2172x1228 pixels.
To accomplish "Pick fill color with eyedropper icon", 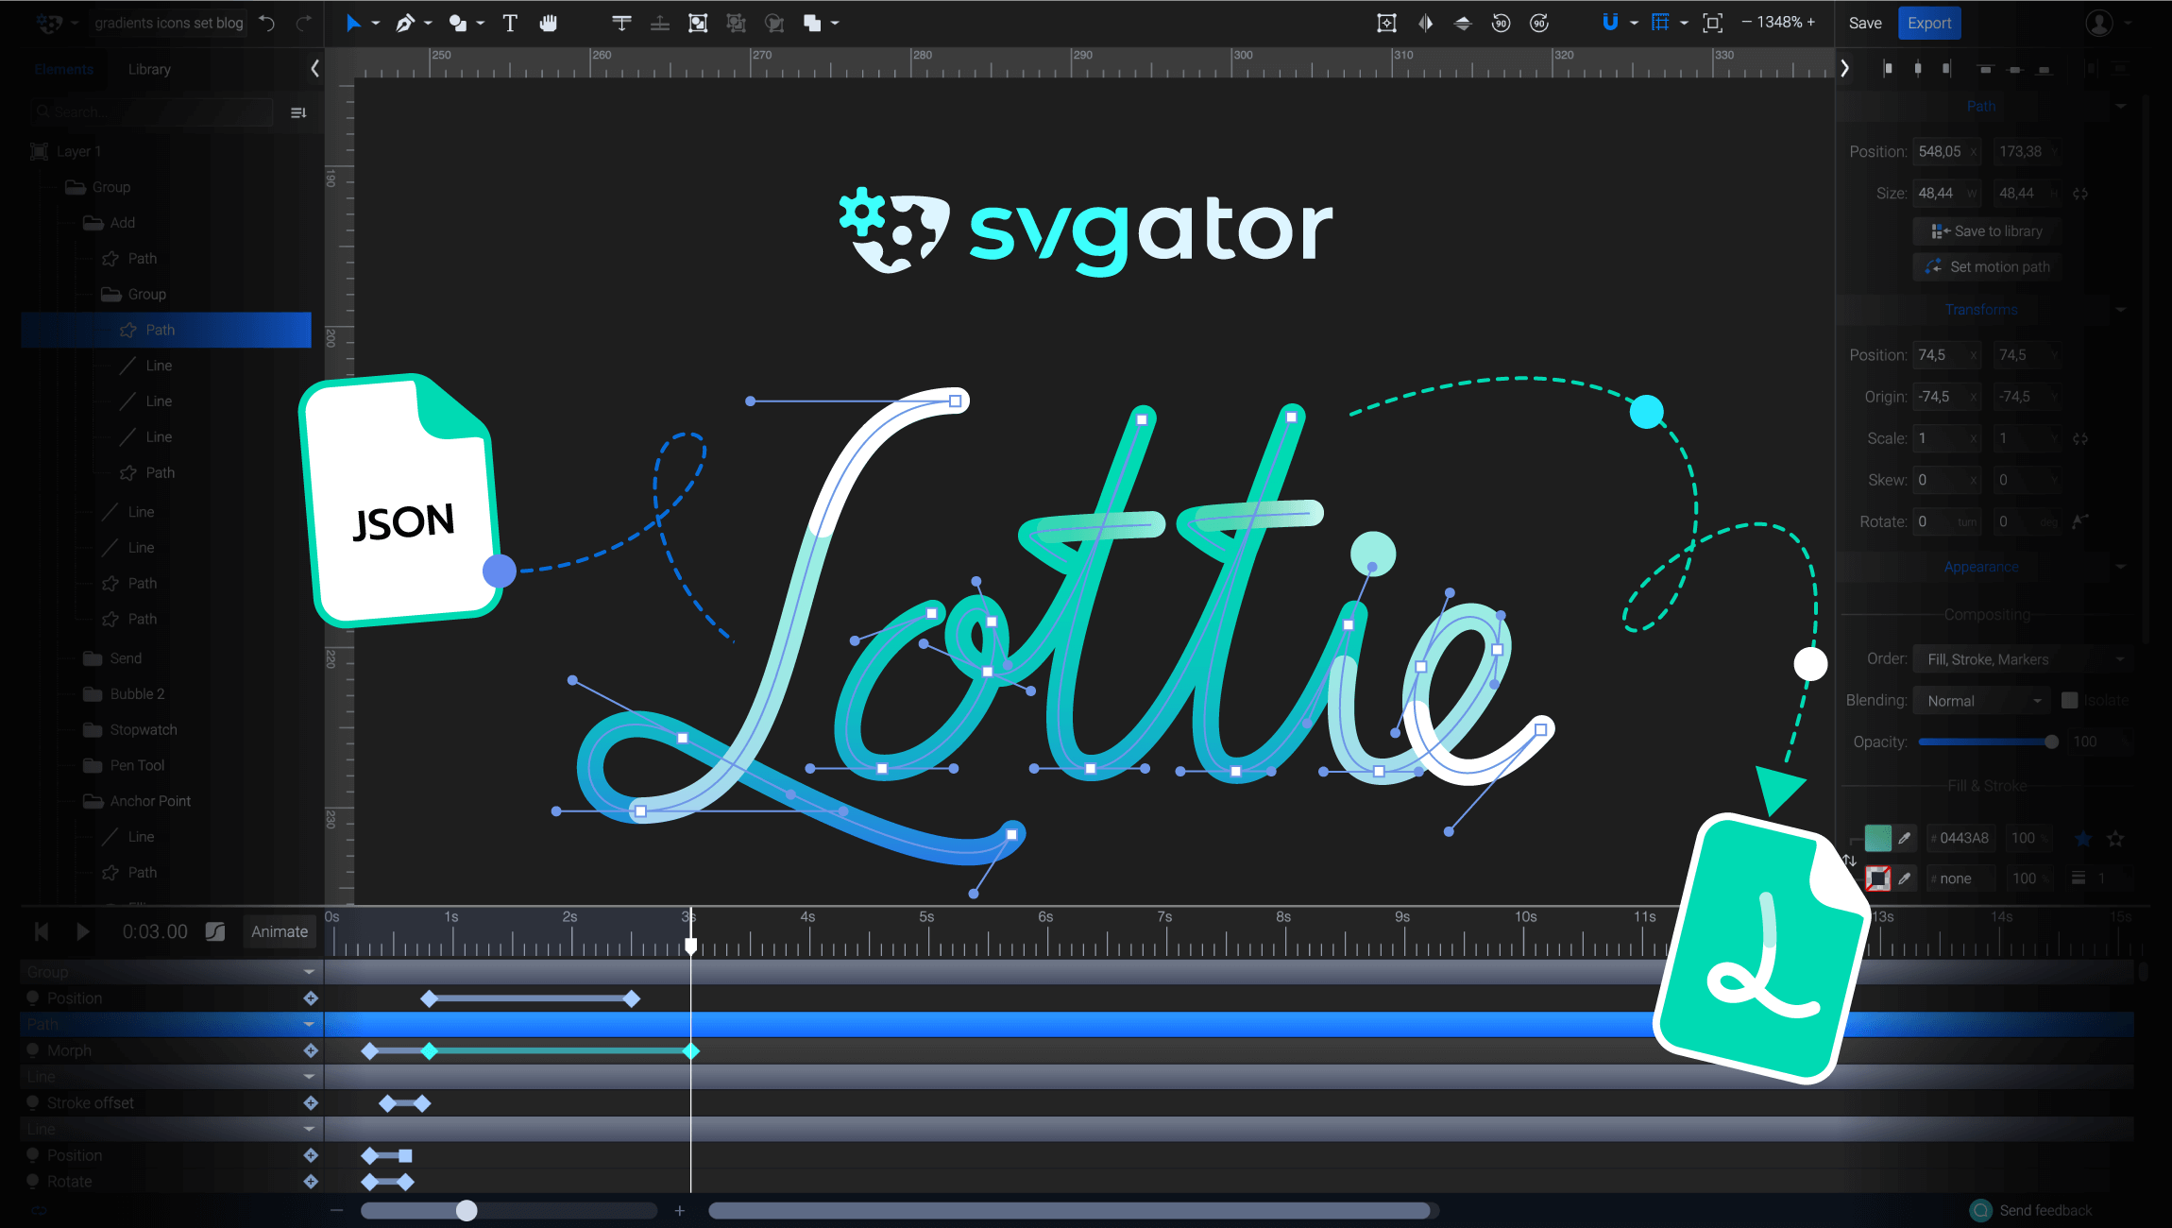I will [1905, 838].
